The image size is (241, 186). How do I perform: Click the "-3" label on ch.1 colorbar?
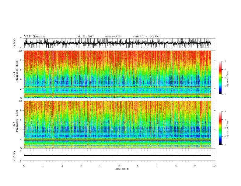[224, 61]
